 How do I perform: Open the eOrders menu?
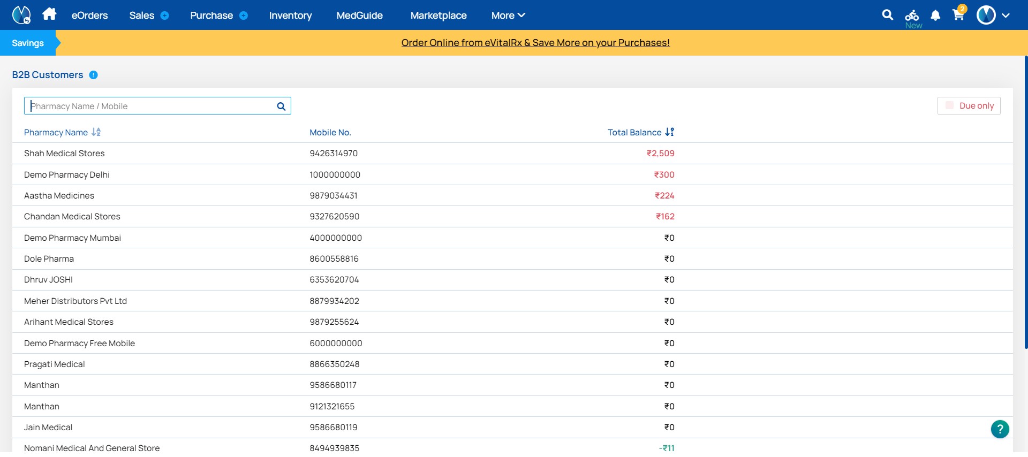pyautogui.click(x=89, y=16)
